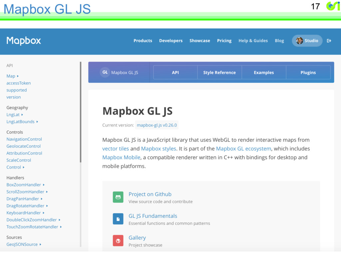This screenshot has height=256, width=341.
Task: Click the Mapbox logo in header
Action: coord(24,41)
